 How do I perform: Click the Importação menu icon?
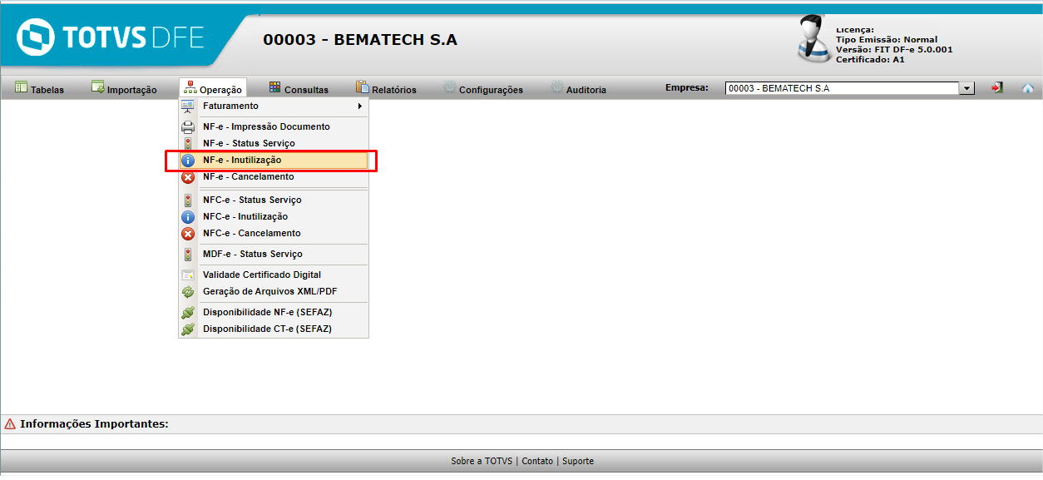pyautogui.click(x=98, y=87)
